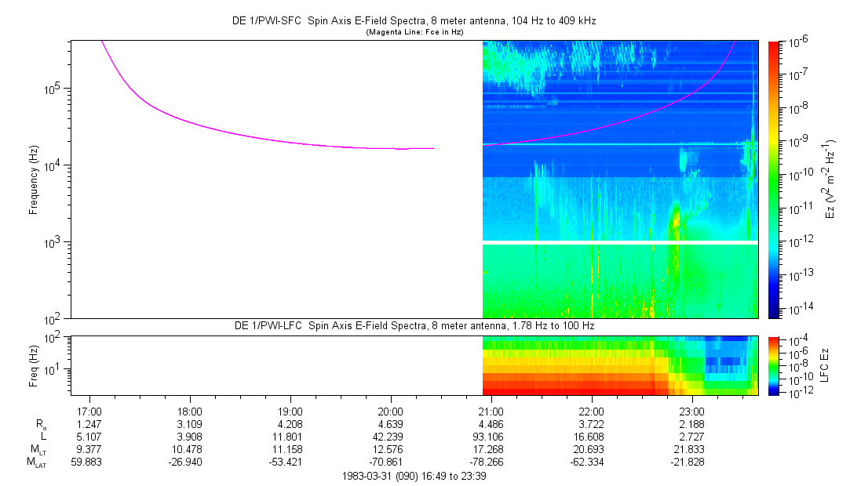This screenshot has height=486, width=850.
Task: Click the red top of Ez colorbar
Action: point(773,45)
